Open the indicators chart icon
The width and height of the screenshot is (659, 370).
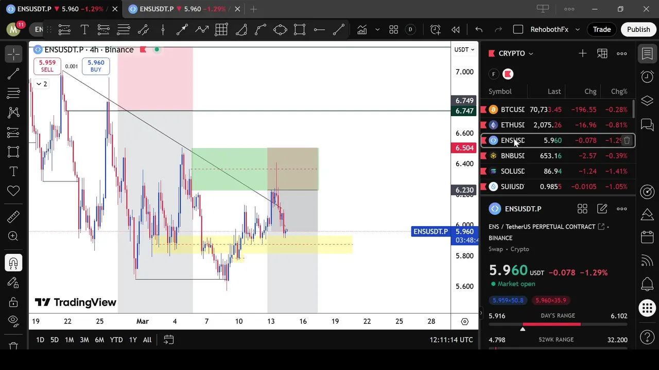(362, 30)
